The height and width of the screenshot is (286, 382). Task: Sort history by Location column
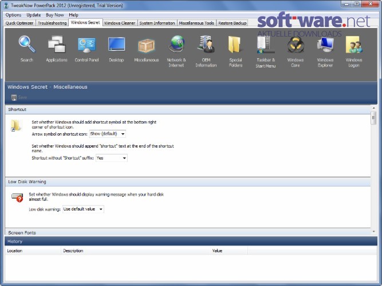(x=33, y=251)
